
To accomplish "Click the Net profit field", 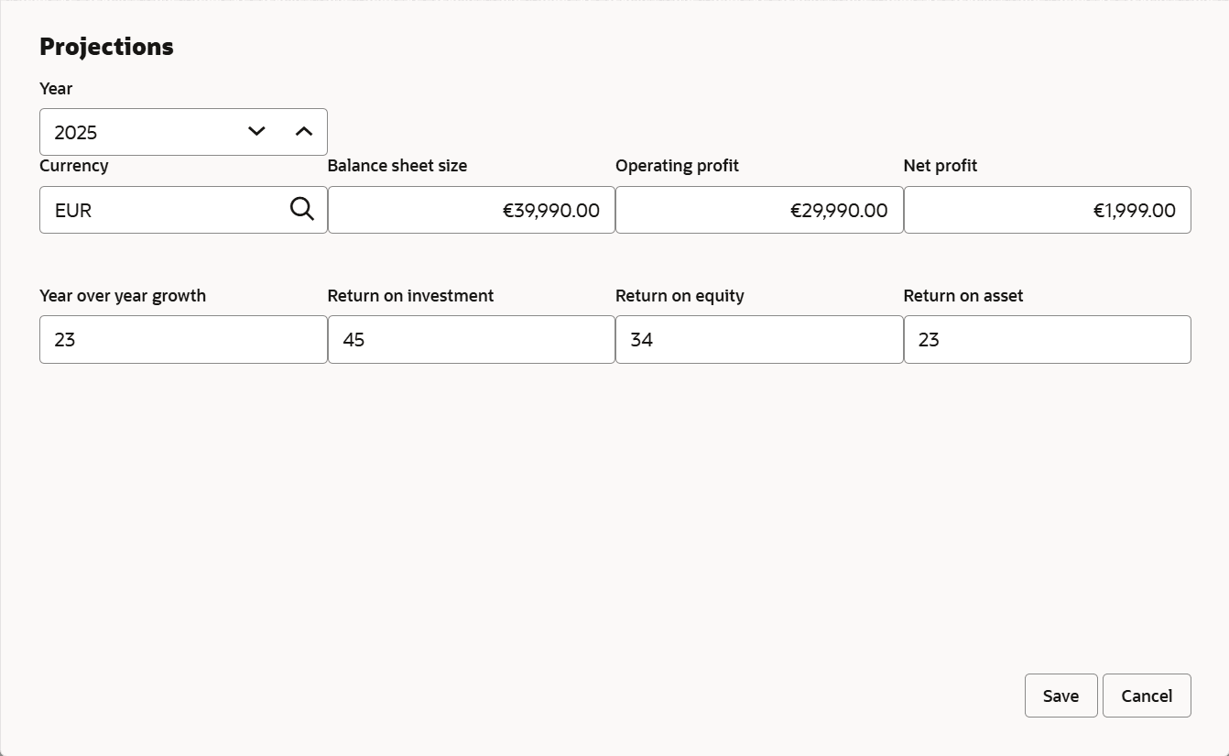I will (x=1047, y=210).
